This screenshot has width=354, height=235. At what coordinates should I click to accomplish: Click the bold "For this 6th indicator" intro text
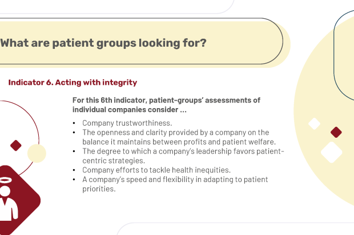(x=166, y=105)
